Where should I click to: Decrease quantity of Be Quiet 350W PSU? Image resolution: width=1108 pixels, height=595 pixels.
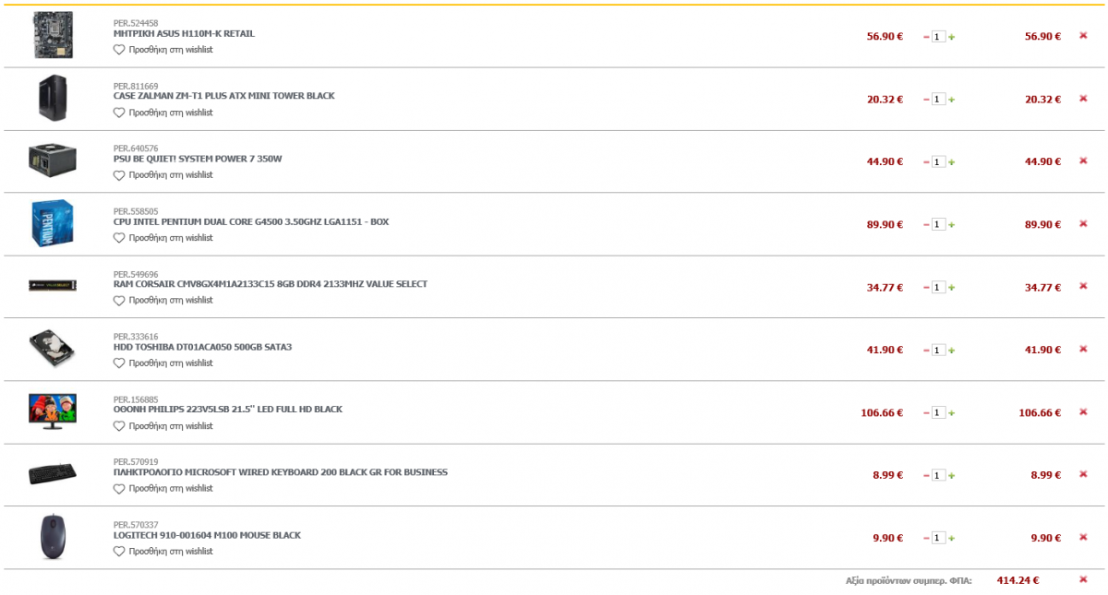(926, 162)
